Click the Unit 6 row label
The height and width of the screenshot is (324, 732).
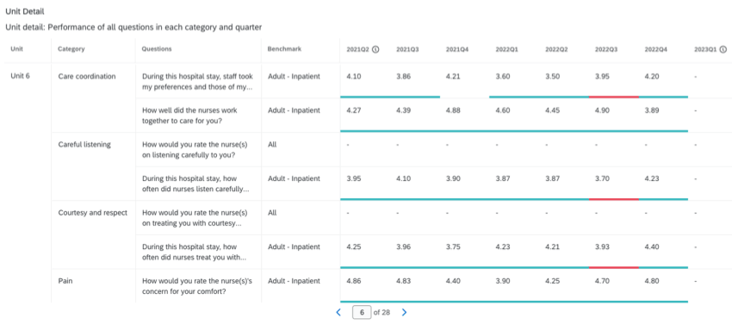tap(20, 77)
